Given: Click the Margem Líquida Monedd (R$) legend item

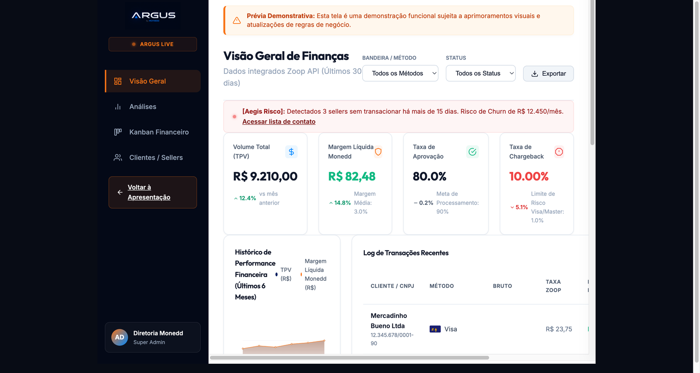Looking at the screenshot, I should (x=314, y=274).
